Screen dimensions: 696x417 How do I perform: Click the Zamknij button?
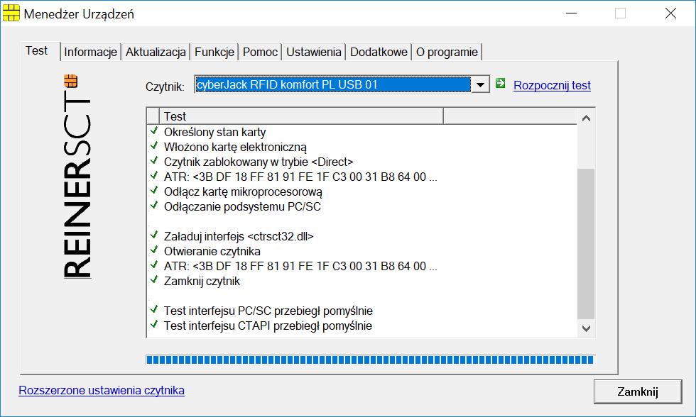638,391
